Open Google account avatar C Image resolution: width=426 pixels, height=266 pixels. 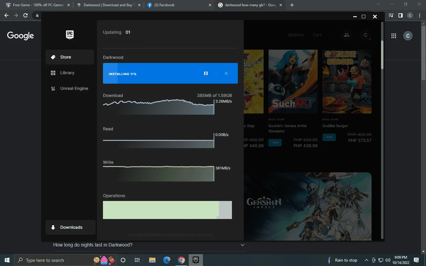[408, 36]
